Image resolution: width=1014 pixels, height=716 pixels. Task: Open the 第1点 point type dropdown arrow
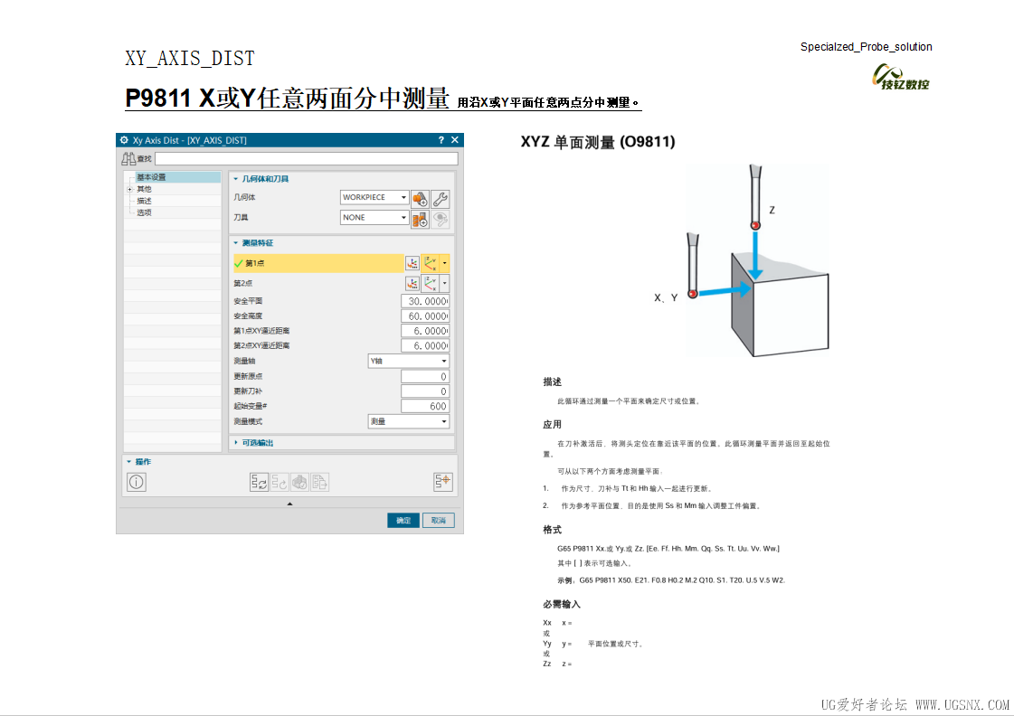tap(444, 263)
